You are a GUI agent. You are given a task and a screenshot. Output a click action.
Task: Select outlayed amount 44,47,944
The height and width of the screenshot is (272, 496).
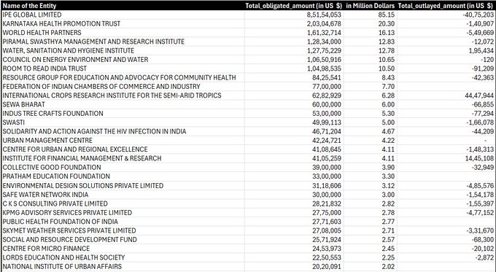(x=479, y=96)
